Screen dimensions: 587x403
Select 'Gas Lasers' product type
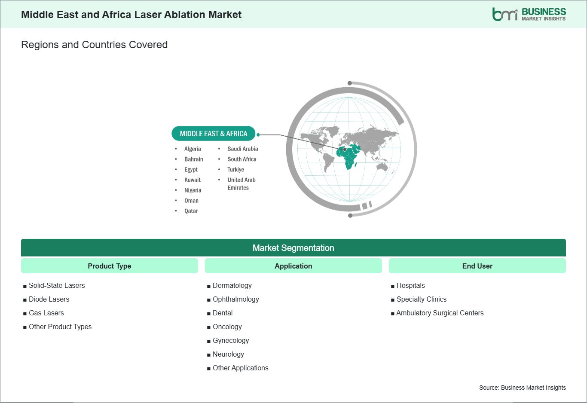(x=46, y=313)
